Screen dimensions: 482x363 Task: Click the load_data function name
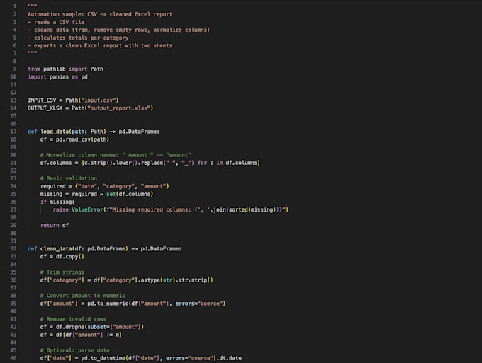tap(55, 132)
